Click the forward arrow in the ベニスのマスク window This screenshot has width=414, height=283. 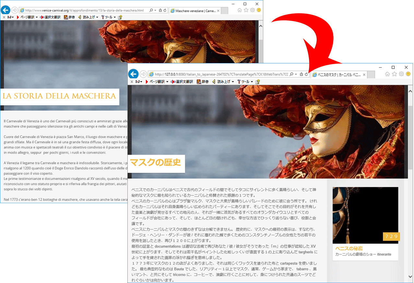[x=143, y=74]
